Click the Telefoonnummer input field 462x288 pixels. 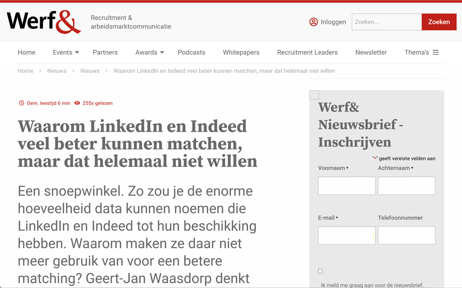tap(406, 235)
